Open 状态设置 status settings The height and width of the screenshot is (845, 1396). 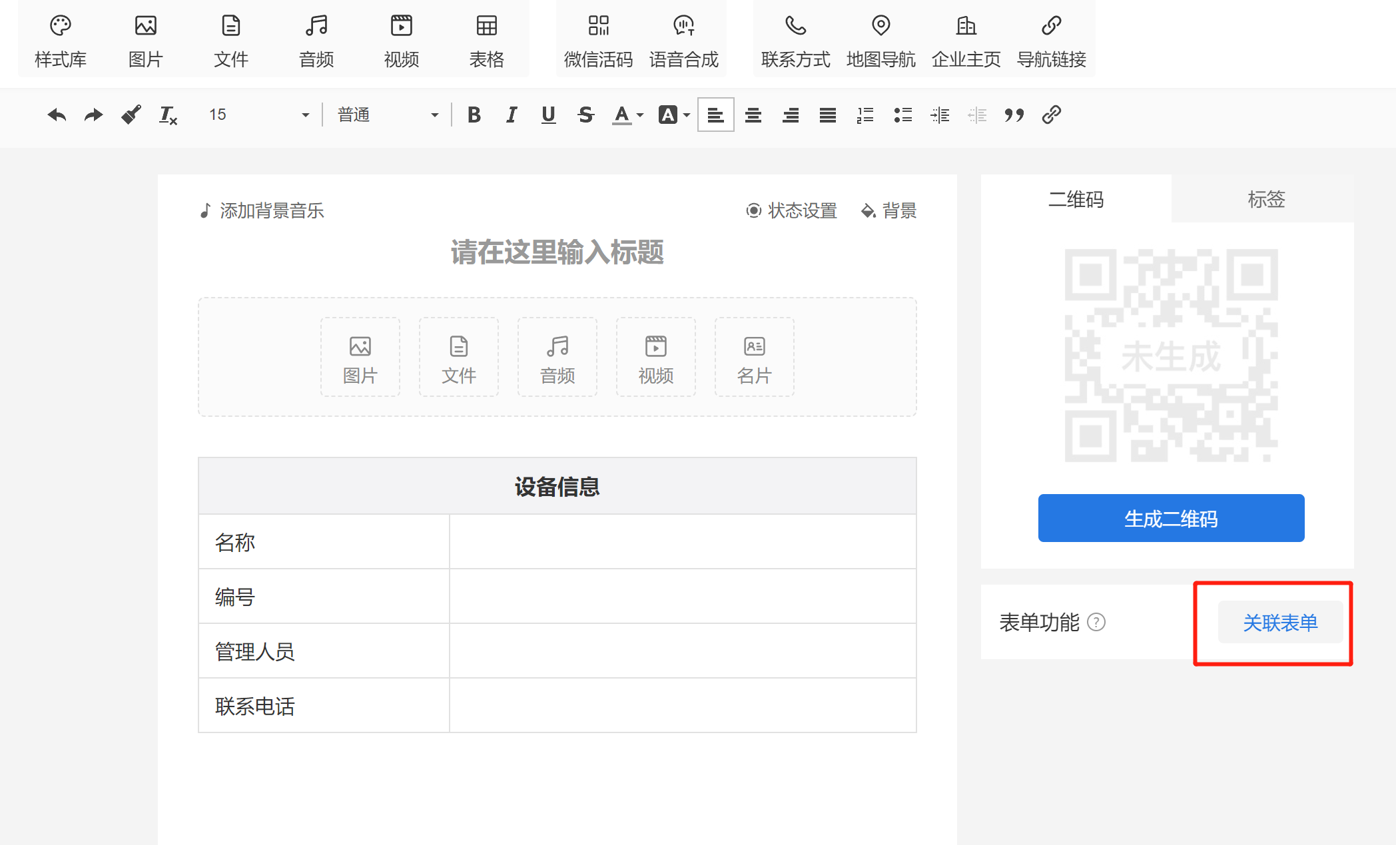click(791, 211)
